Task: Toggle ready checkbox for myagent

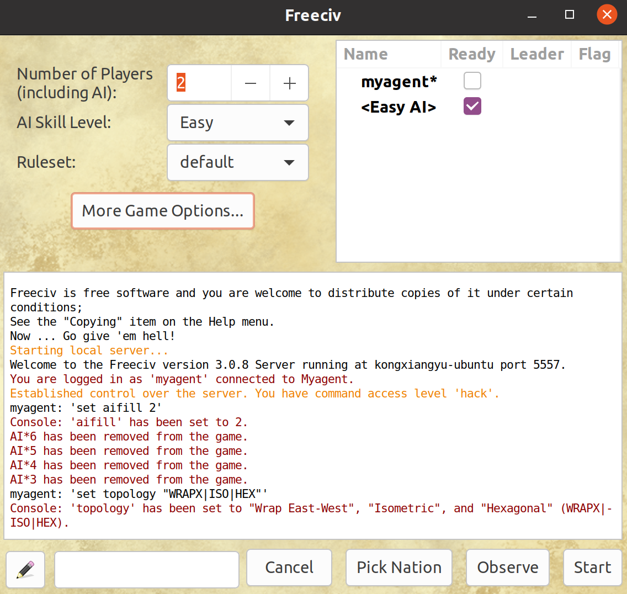Action: [x=472, y=81]
